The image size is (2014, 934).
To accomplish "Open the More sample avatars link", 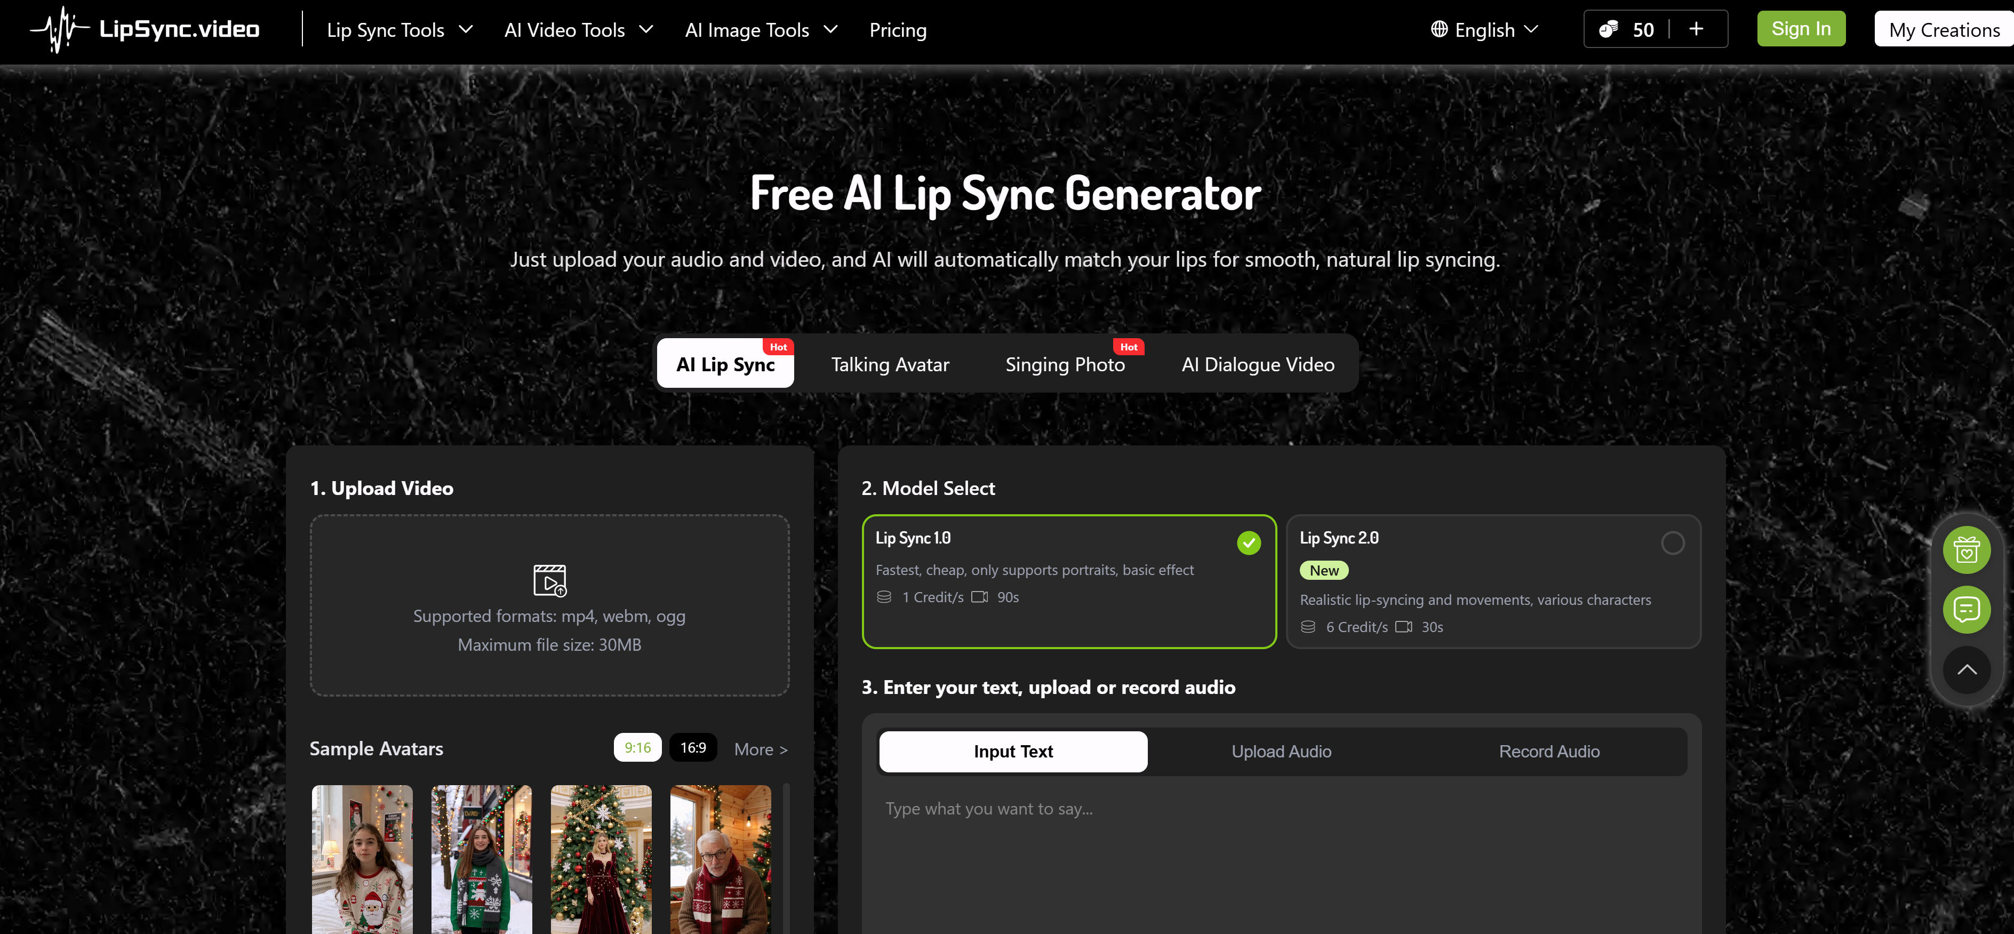I will point(760,749).
